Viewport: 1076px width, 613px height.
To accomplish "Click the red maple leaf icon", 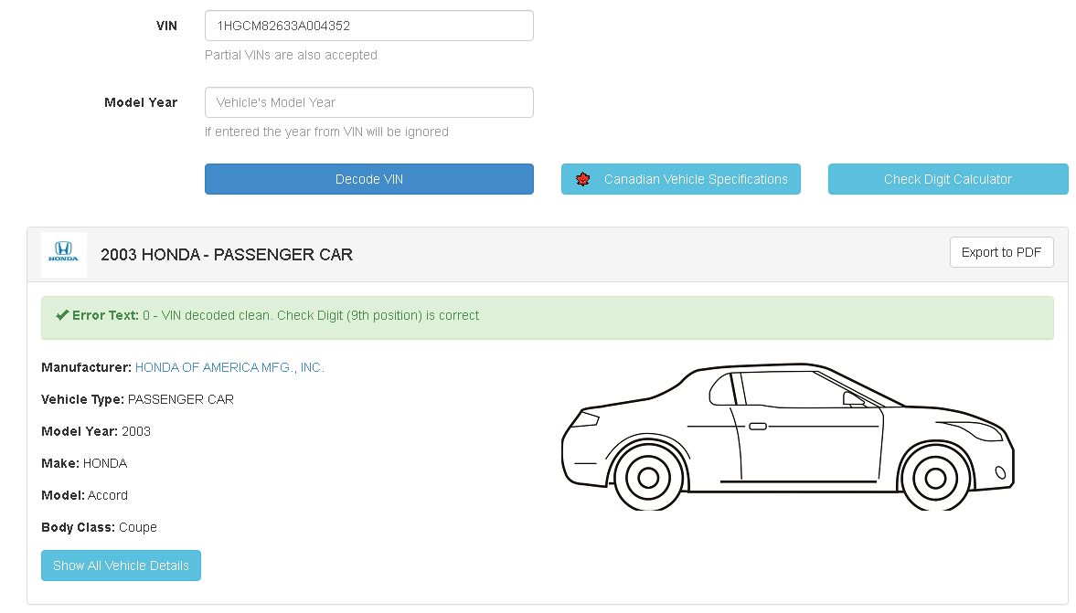I will 583,179.
